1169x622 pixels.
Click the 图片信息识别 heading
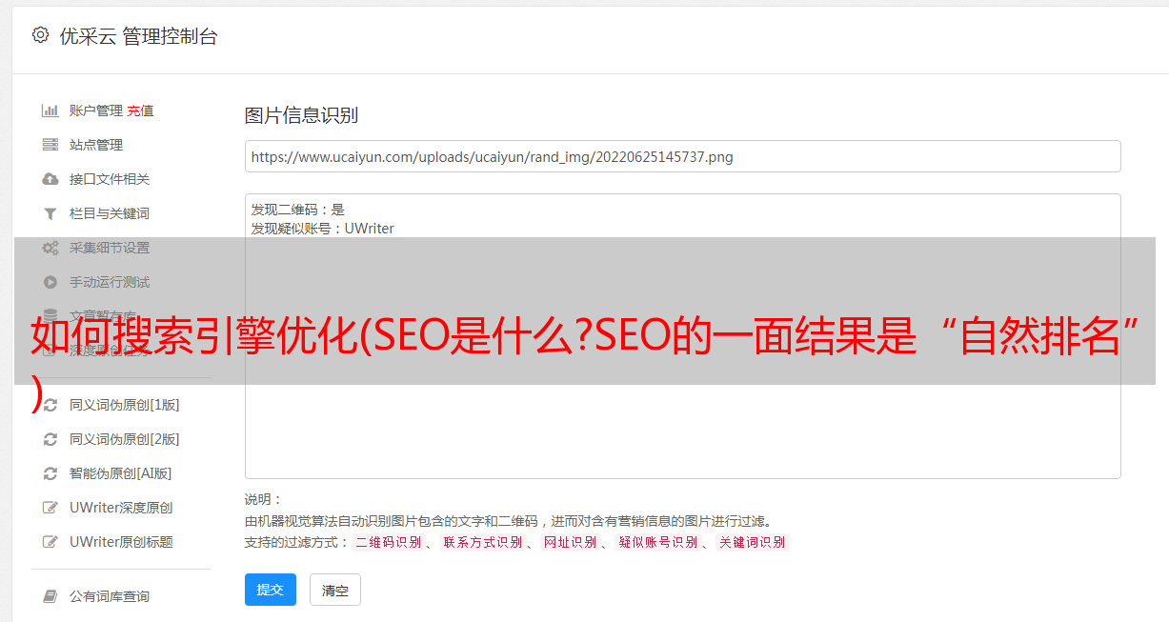click(301, 115)
